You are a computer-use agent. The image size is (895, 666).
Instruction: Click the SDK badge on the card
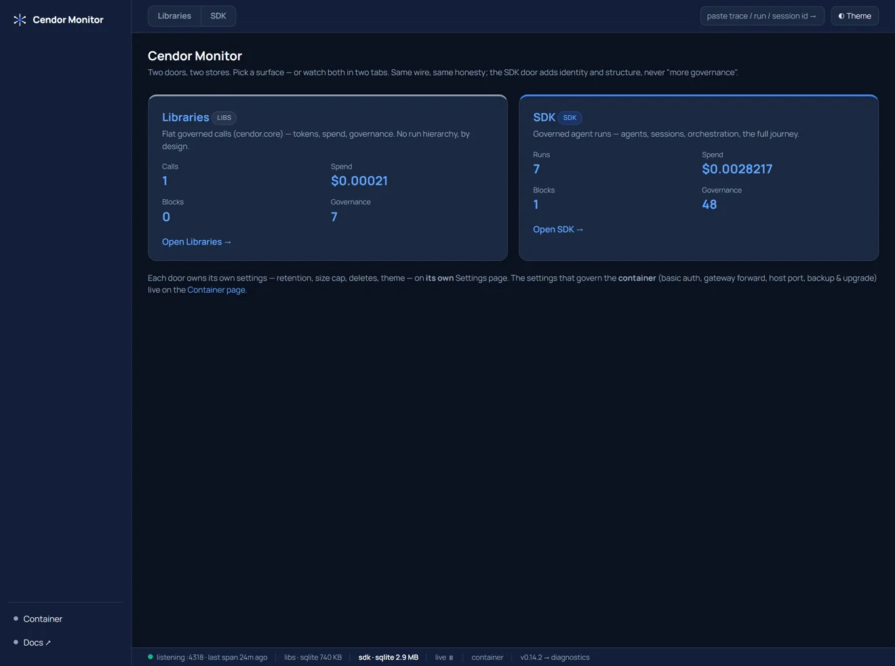(570, 117)
